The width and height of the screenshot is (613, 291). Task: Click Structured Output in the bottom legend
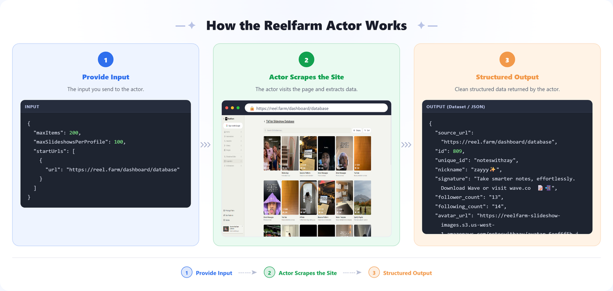(x=408, y=273)
